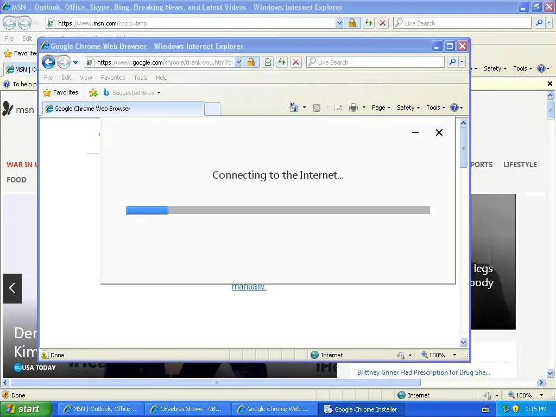Open recent pages dropdown beside the Forward button

pyautogui.click(x=75, y=62)
